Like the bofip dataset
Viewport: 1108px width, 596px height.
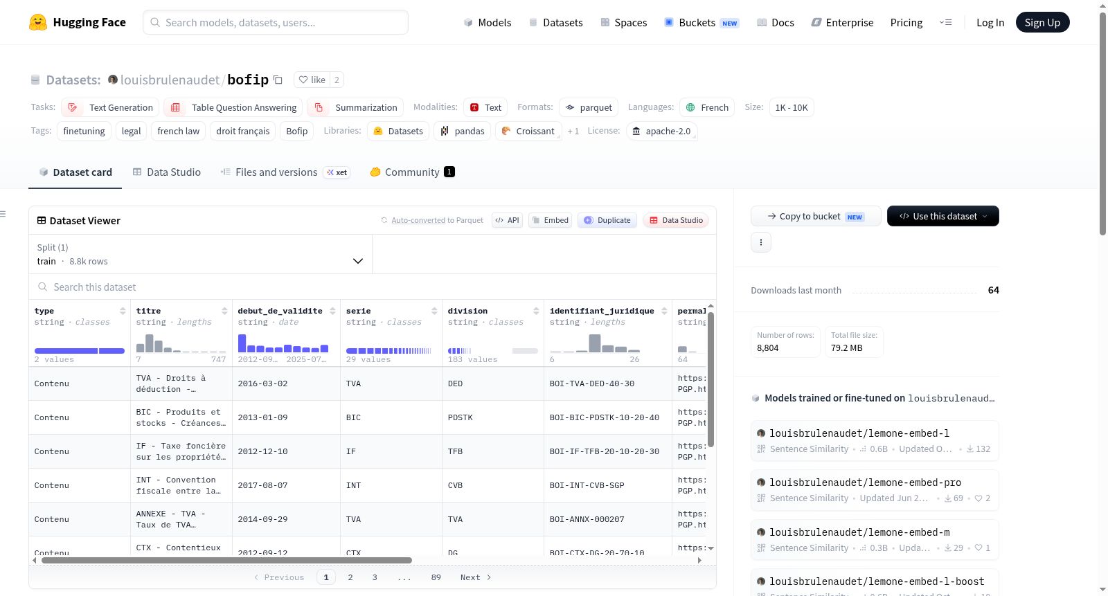click(312, 80)
